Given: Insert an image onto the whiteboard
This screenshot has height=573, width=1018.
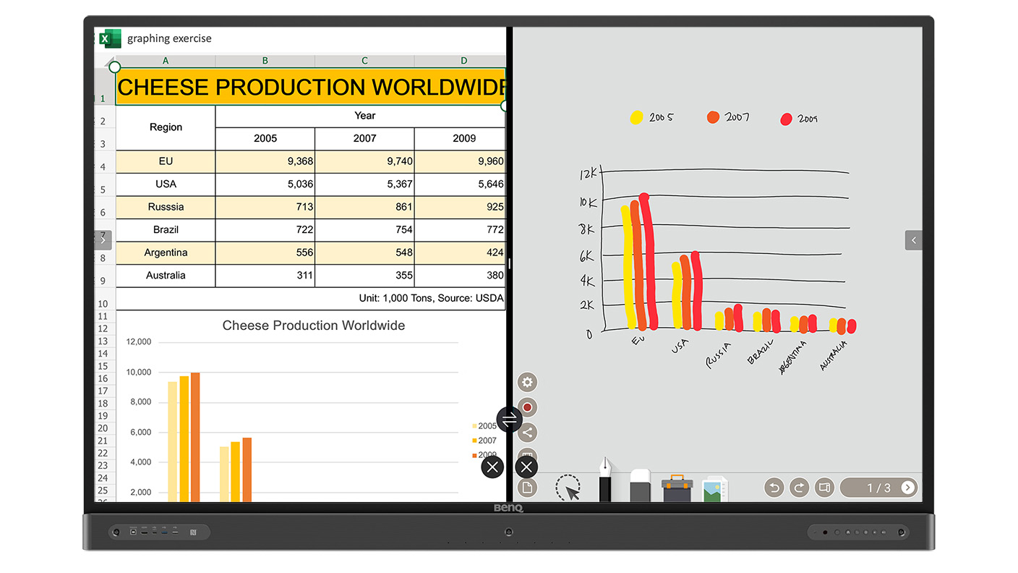Looking at the screenshot, I should (x=713, y=486).
